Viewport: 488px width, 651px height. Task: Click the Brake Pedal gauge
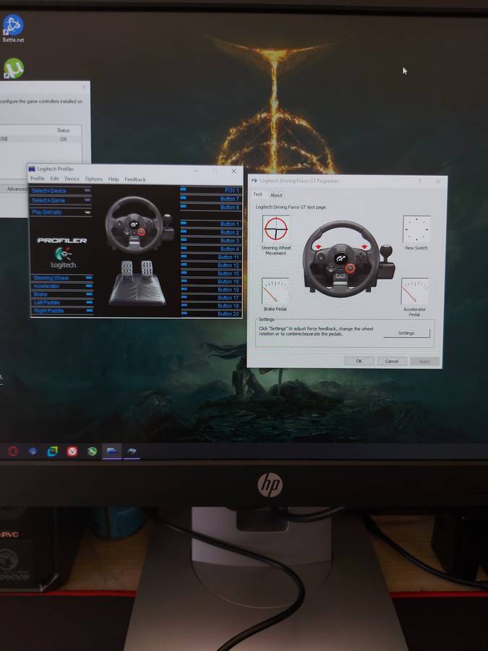(275, 292)
